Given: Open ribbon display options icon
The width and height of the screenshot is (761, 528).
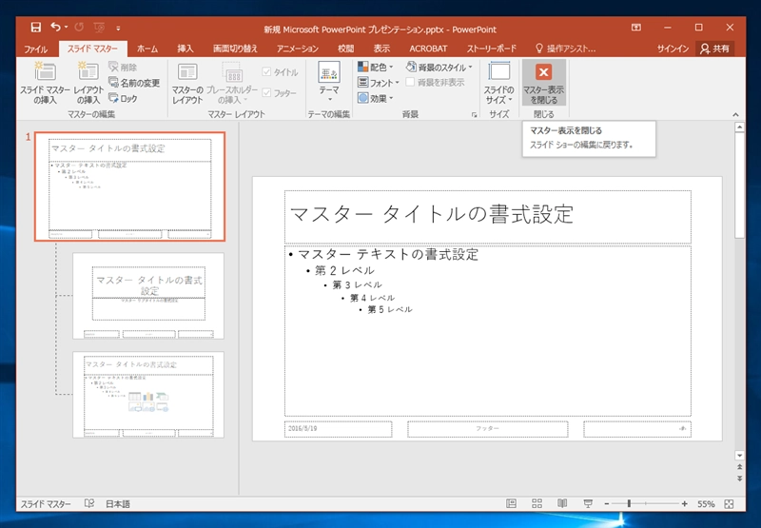Looking at the screenshot, I should (x=635, y=28).
